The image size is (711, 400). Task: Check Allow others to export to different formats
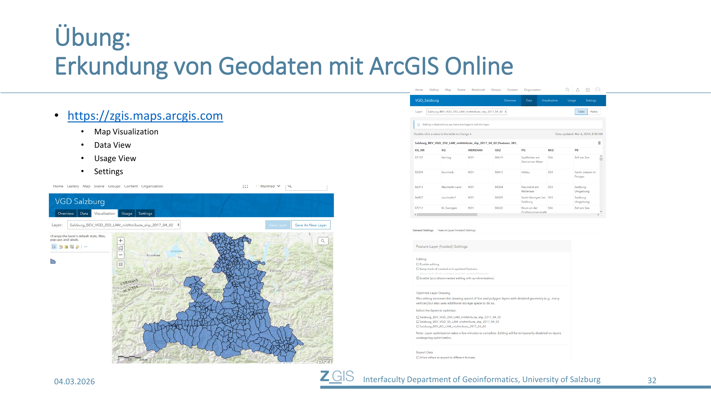point(418,357)
